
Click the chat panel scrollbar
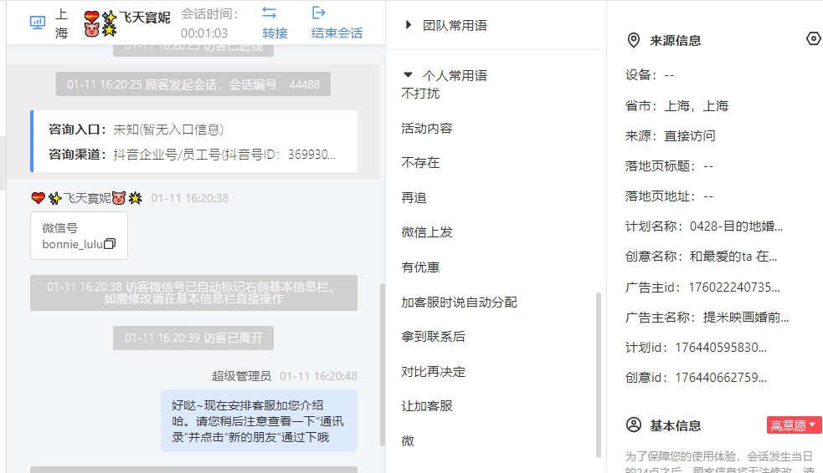[383, 364]
